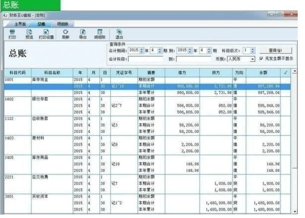This screenshot has height=218, width=305.
Task: Increase the start year spinner
Action: click(x=142, y=49)
